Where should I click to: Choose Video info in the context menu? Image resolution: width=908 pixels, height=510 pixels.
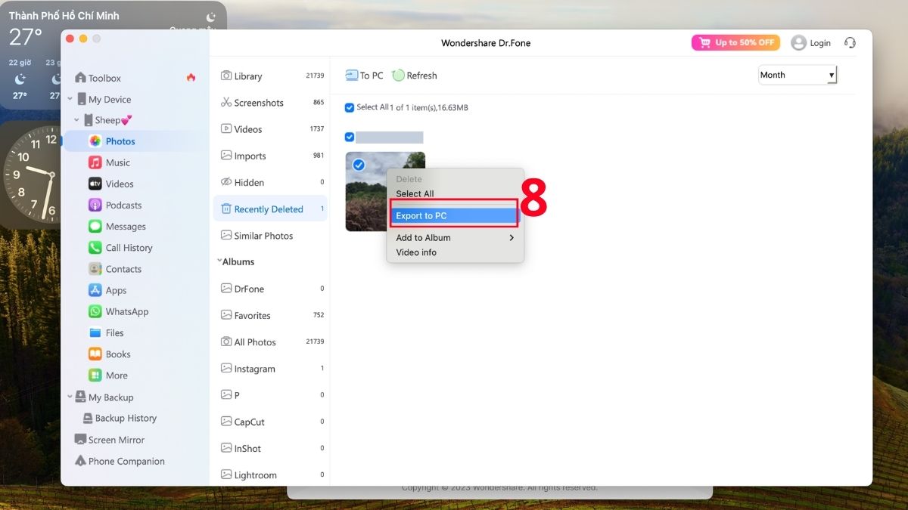(x=416, y=252)
